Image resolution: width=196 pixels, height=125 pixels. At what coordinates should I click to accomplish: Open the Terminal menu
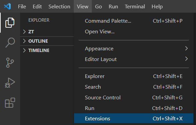tap(135, 6)
